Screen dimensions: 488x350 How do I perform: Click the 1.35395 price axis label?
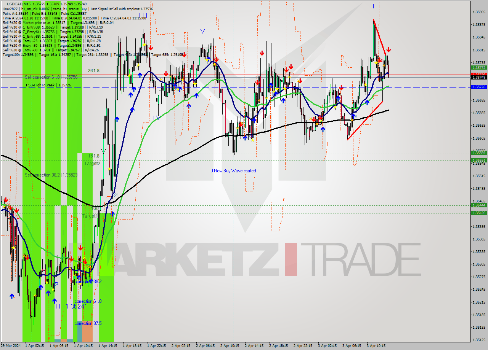tap(479, 227)
